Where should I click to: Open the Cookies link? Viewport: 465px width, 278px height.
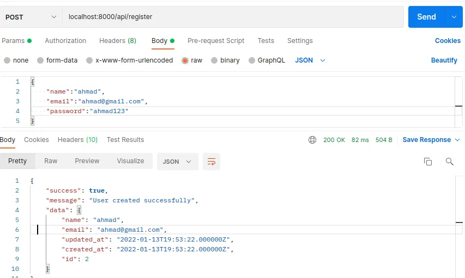point(448,41)
